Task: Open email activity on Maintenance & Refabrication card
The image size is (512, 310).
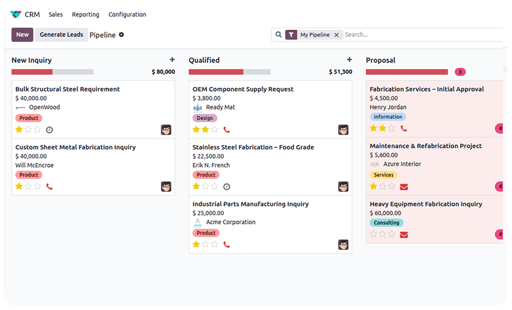Action: (404, 187)
